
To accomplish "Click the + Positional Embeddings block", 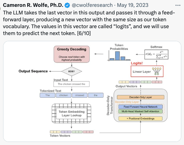I will point(140,119).
